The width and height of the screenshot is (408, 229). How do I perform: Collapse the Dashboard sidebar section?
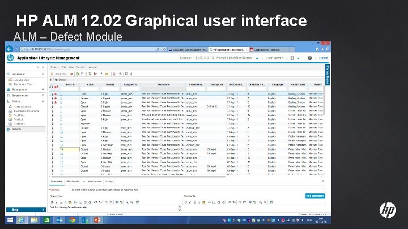[x=43, y=74]
